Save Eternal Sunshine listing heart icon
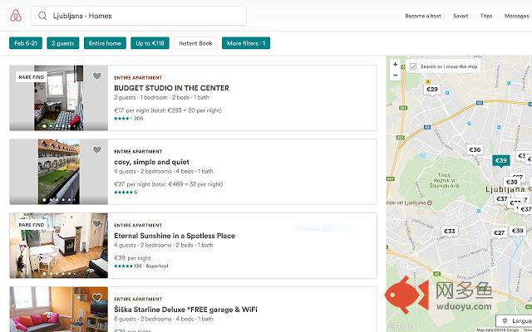Screen dimensions: 532x332 (x=97, y=223)
